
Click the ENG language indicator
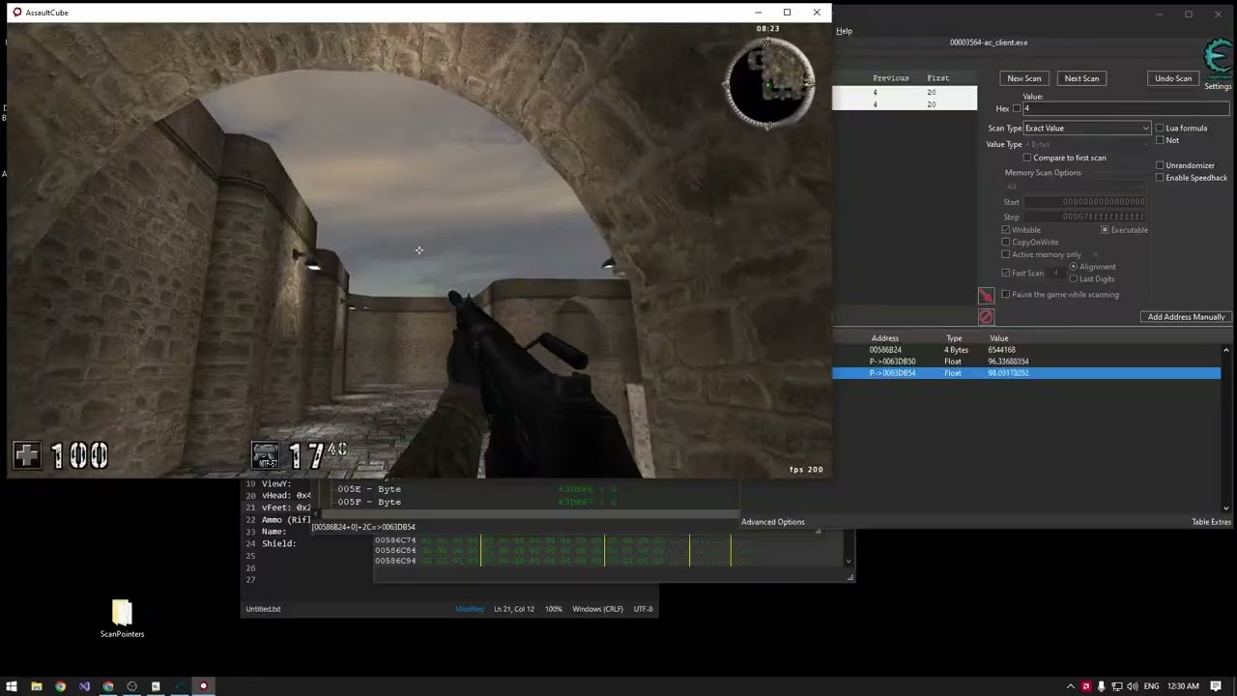[1151, 686]
